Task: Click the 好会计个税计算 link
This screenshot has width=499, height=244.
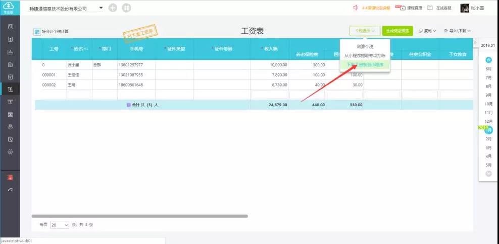Action: pyautogui.click(x=56, y=32)
